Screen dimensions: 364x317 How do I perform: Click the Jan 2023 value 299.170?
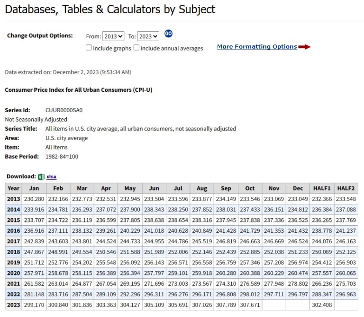[34, 305]
